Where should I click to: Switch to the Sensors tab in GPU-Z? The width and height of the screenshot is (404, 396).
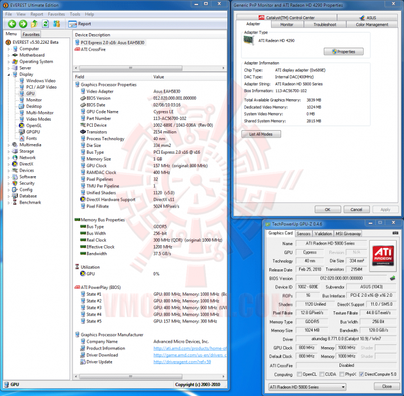click(303, 233)
